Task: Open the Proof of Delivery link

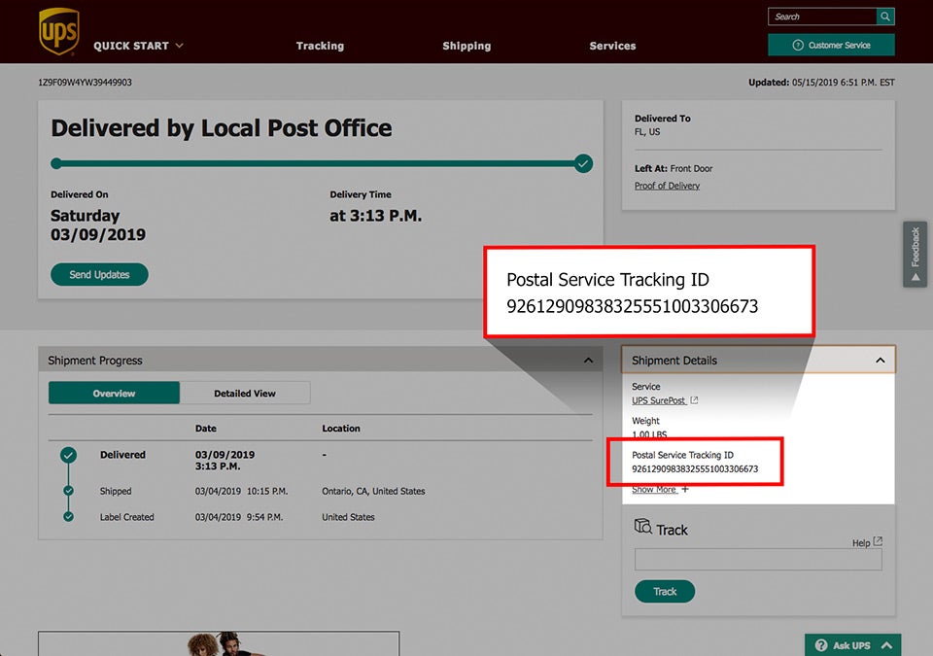Action: pyautogui.click(x=667, y=186)
